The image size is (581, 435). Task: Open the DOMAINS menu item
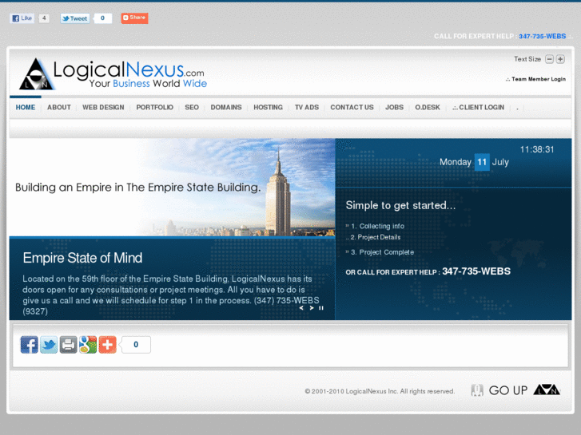point(226,108)
